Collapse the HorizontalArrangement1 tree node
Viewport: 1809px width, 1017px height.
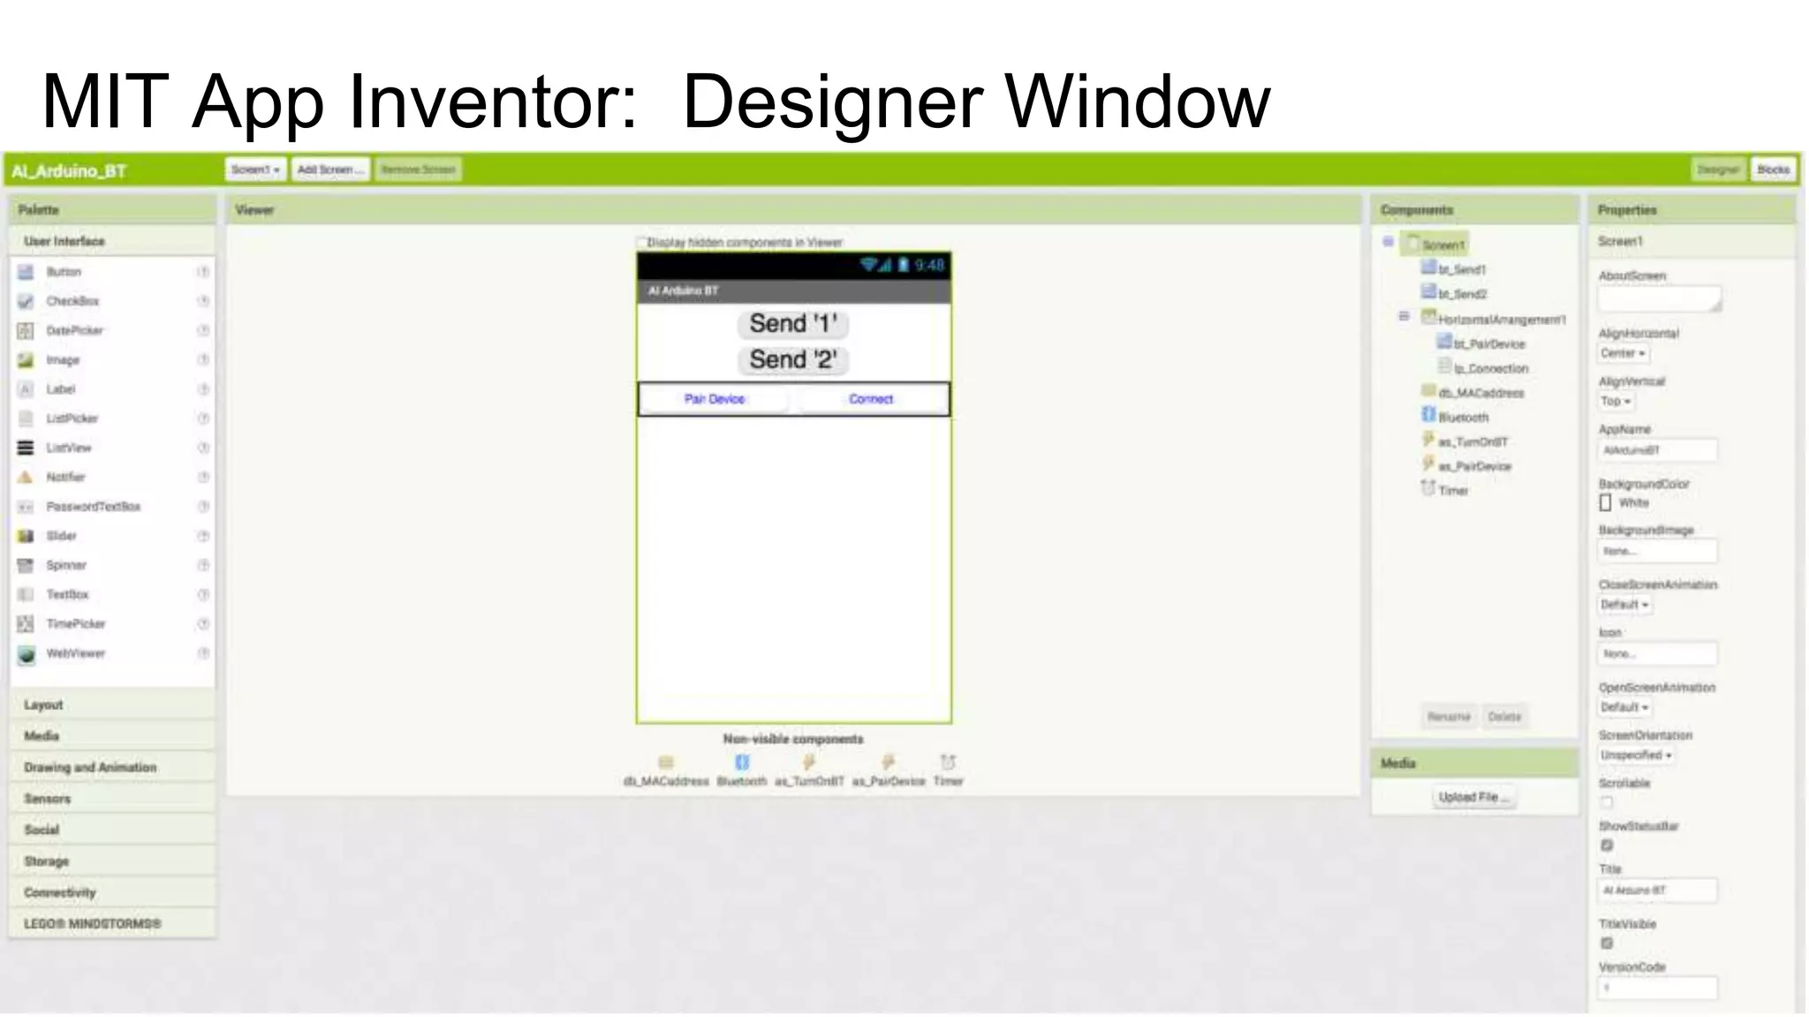click(x=1404, y=316)
